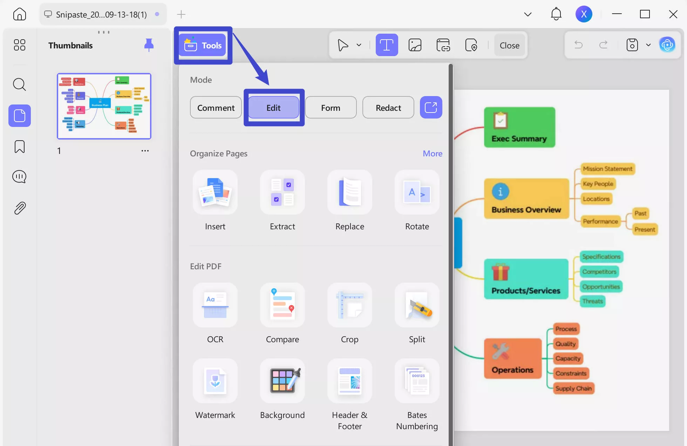Open the Attachments panel
687x446 pixels.
pos(19,208)
